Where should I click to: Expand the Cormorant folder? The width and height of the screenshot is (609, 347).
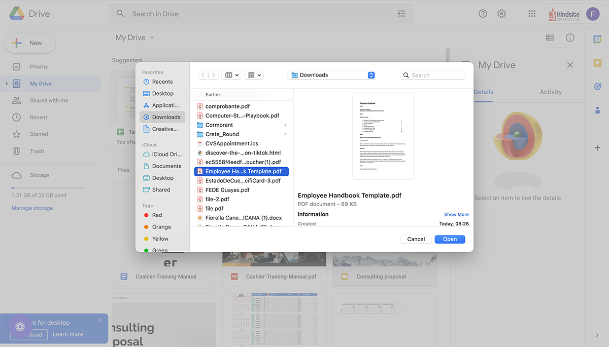click(x=285, y=125)
